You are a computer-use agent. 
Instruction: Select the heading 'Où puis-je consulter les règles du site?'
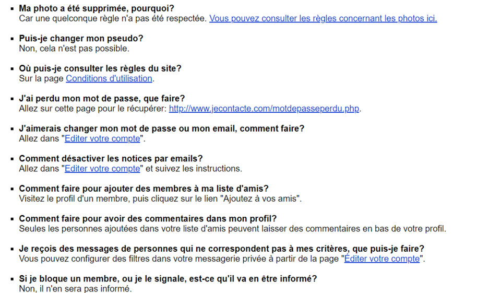point(100,68)
